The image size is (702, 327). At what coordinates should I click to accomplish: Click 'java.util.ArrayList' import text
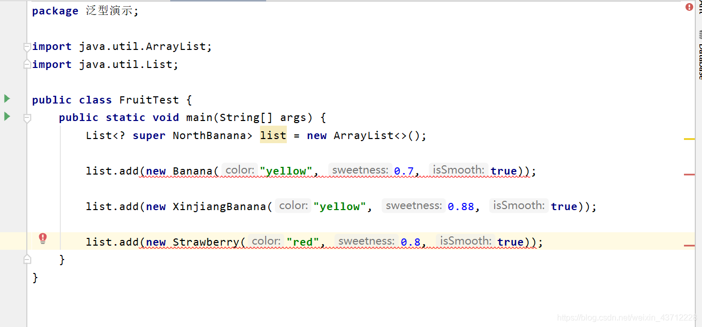click(142, 47)
